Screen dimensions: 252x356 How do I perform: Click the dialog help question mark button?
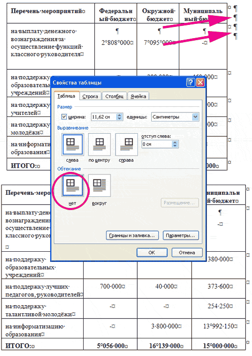(x=191, y=82)
